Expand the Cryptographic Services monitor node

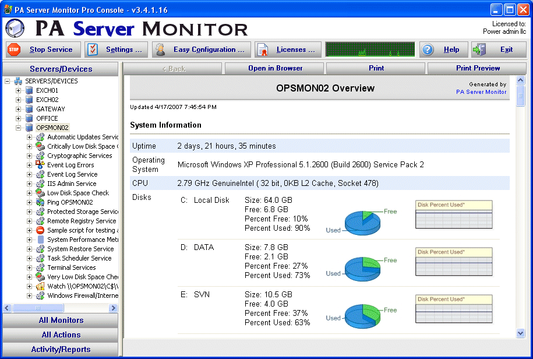(x=30, y=156)
